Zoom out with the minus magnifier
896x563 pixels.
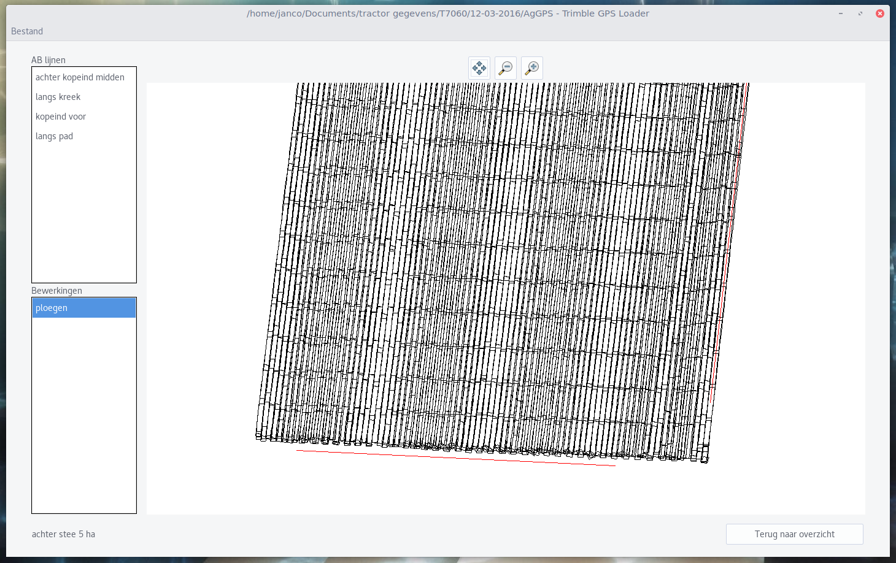(x=506, y=68)
